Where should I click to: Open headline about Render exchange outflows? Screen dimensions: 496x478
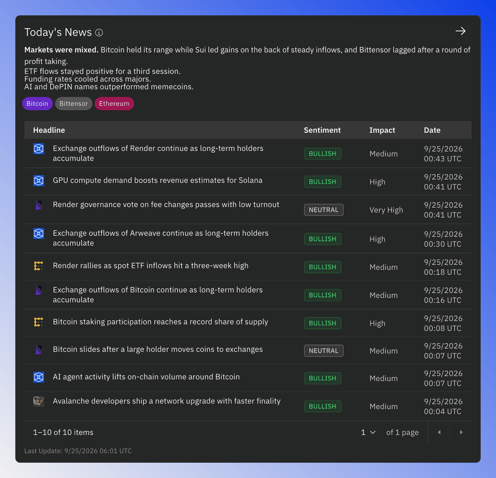(x=158, y=153)
